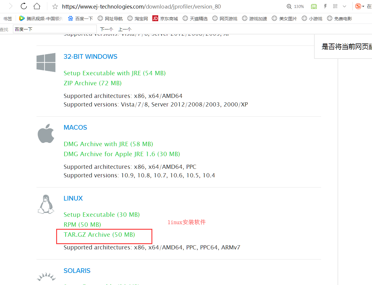Bookmark page with the star icon
This screenshot has width=372, height=285.
[x=55, y=6]
